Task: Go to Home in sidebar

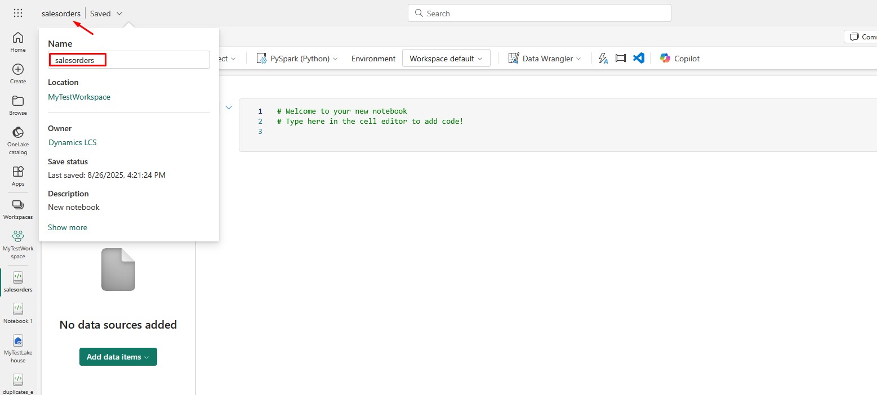Action: [18, 42]
